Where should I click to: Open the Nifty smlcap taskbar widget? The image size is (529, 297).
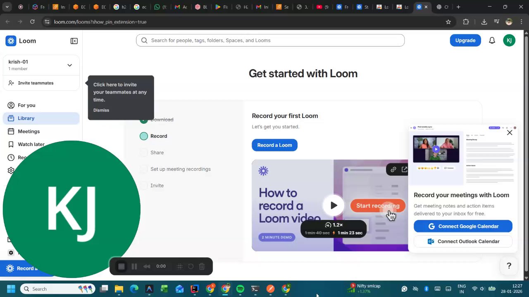[365, 289]
